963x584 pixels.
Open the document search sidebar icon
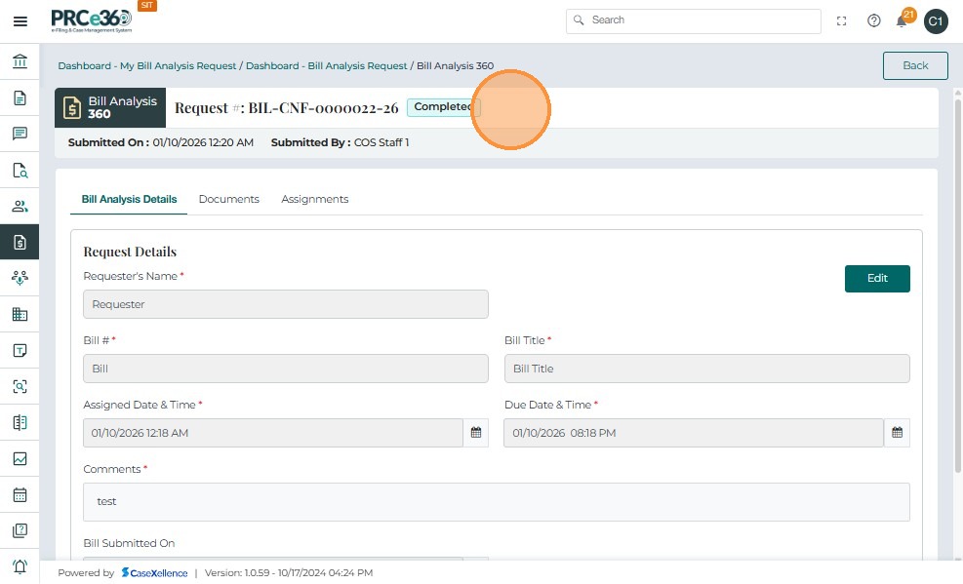coord(20,170)
